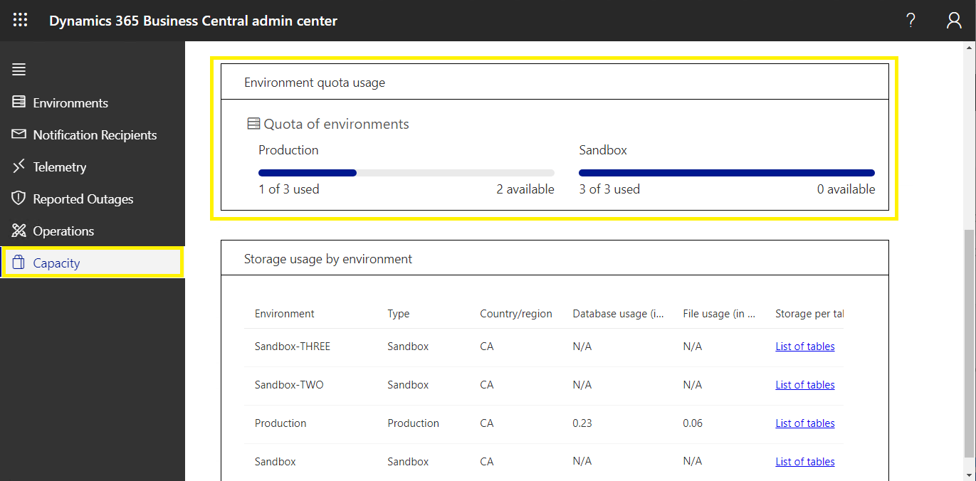Collapse the sidebar with the hamburger icon
The image size is (976, 481).
pos(19,70)
